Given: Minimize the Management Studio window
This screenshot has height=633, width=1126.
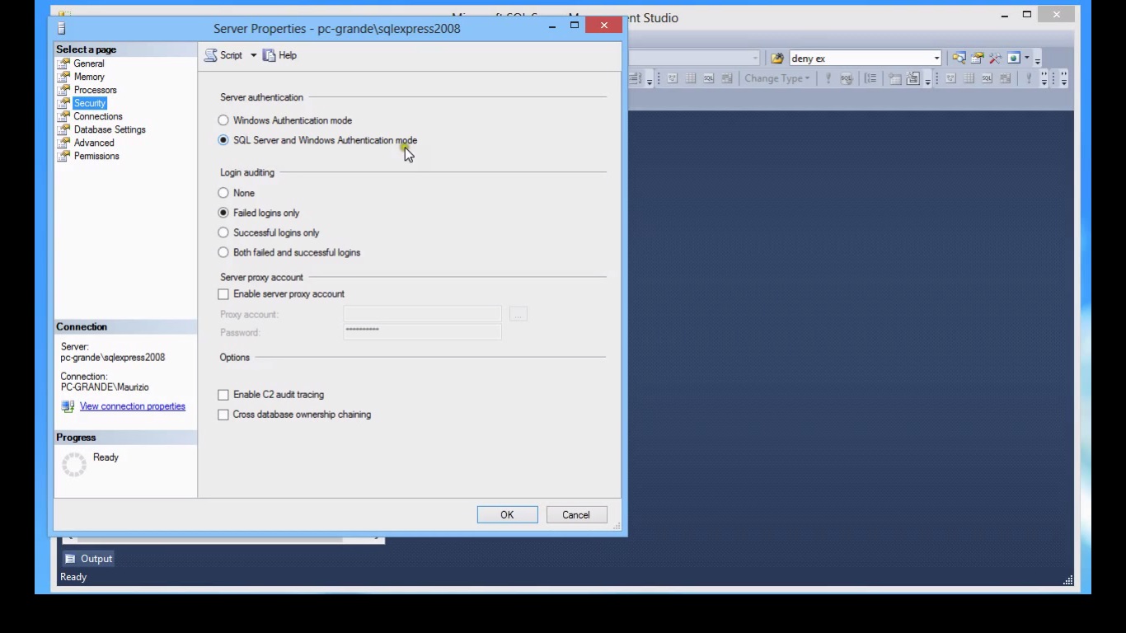Looking at the screenshot, I should (1005, 15).
